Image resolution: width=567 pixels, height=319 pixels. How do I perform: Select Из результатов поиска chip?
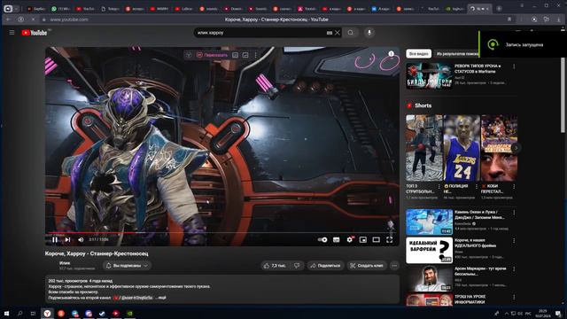(x=457, y=53)
